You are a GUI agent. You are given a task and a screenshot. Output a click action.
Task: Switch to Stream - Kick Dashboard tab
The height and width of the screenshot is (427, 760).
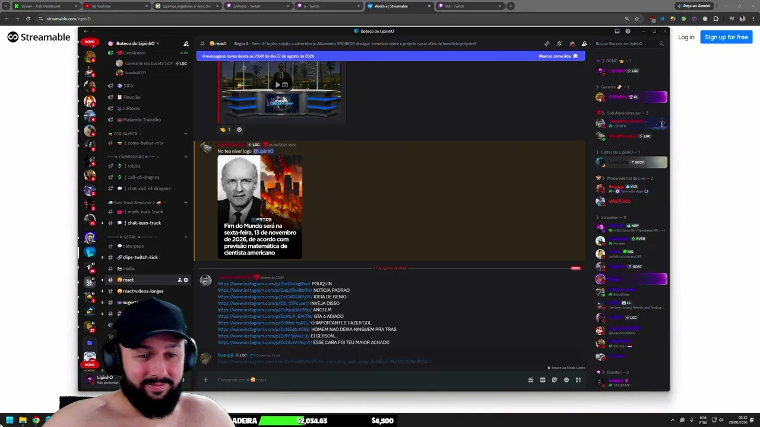(x=46, y=6)
